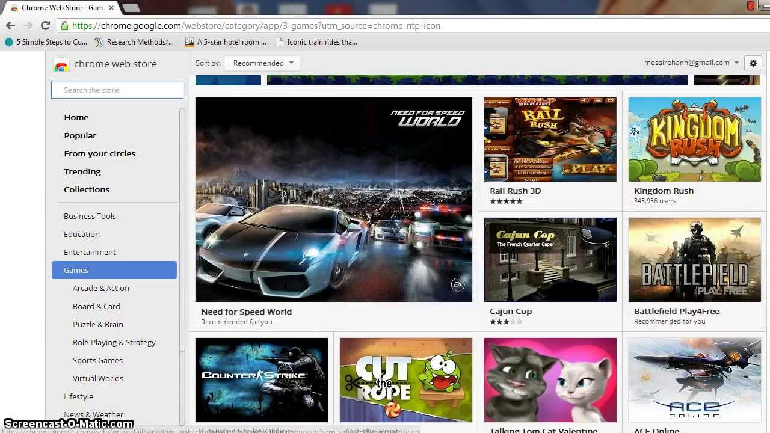Image resolution: width=770 pixels, height=433 pixels.
Task: Click the browser forward arrow
Action: coord(28,25)
